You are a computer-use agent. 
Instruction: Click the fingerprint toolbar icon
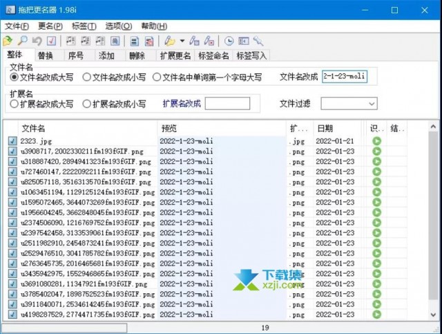tap(115, 41)
